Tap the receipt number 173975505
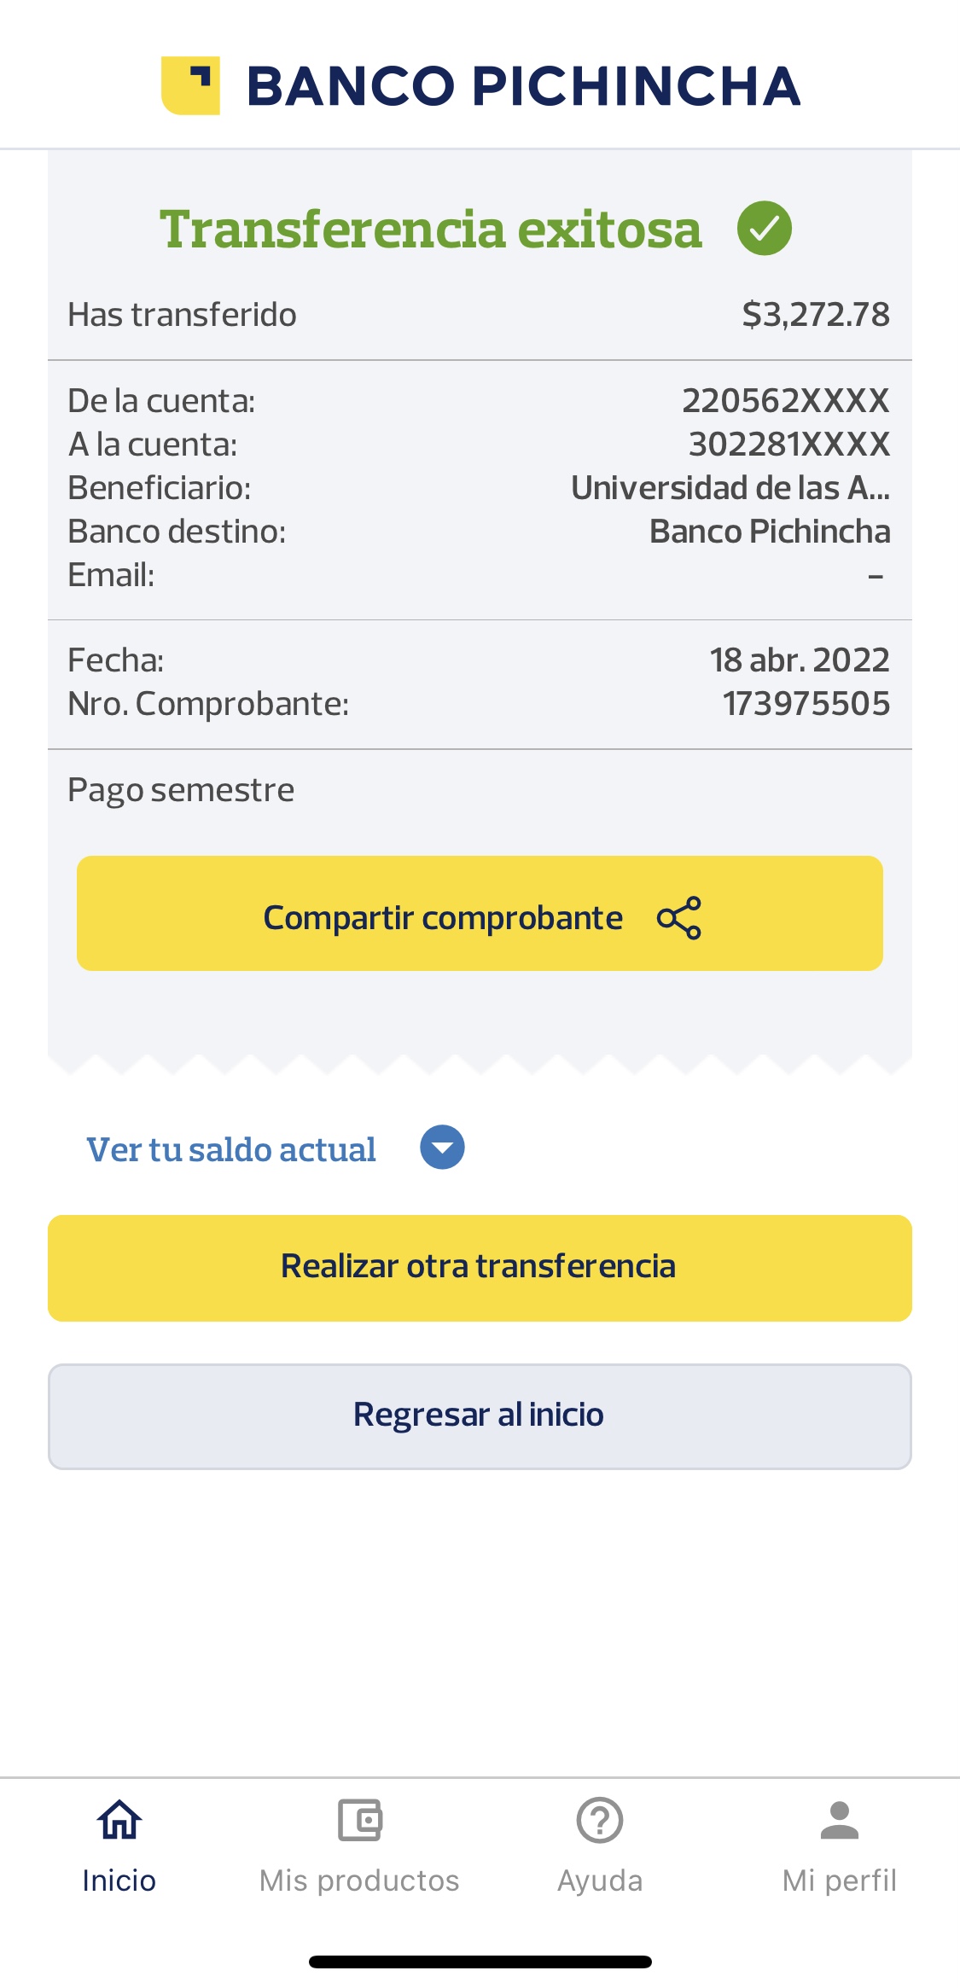 pyautogui.click(x=806, y=704)
